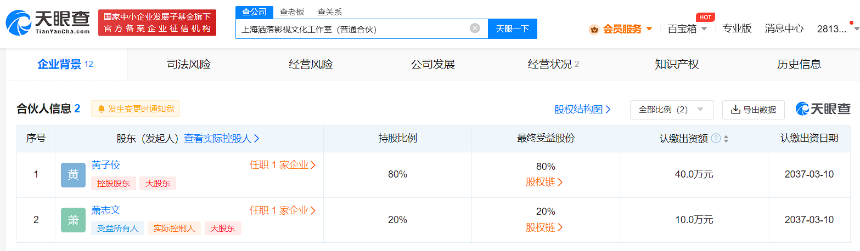860x251 pixels.
Task: Click the bell icon in 发生变更时通知我
Action: (x=101, y=109)
